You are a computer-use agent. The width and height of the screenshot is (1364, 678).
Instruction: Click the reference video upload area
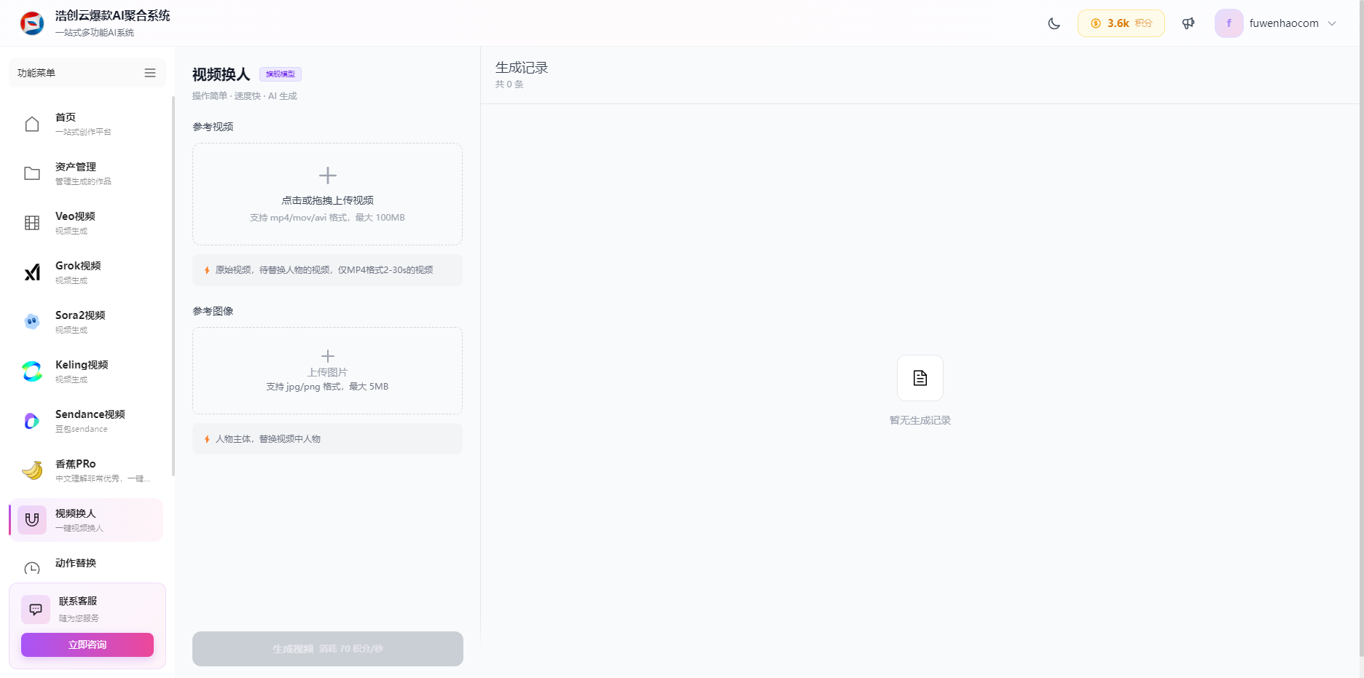327,194
